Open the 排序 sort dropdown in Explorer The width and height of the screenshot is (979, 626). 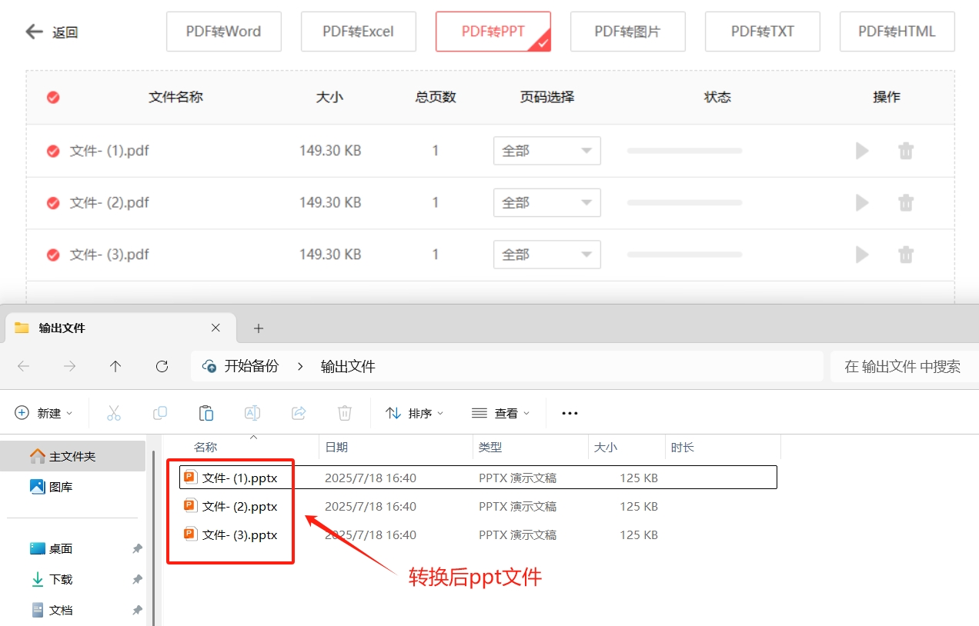(416, 413)
